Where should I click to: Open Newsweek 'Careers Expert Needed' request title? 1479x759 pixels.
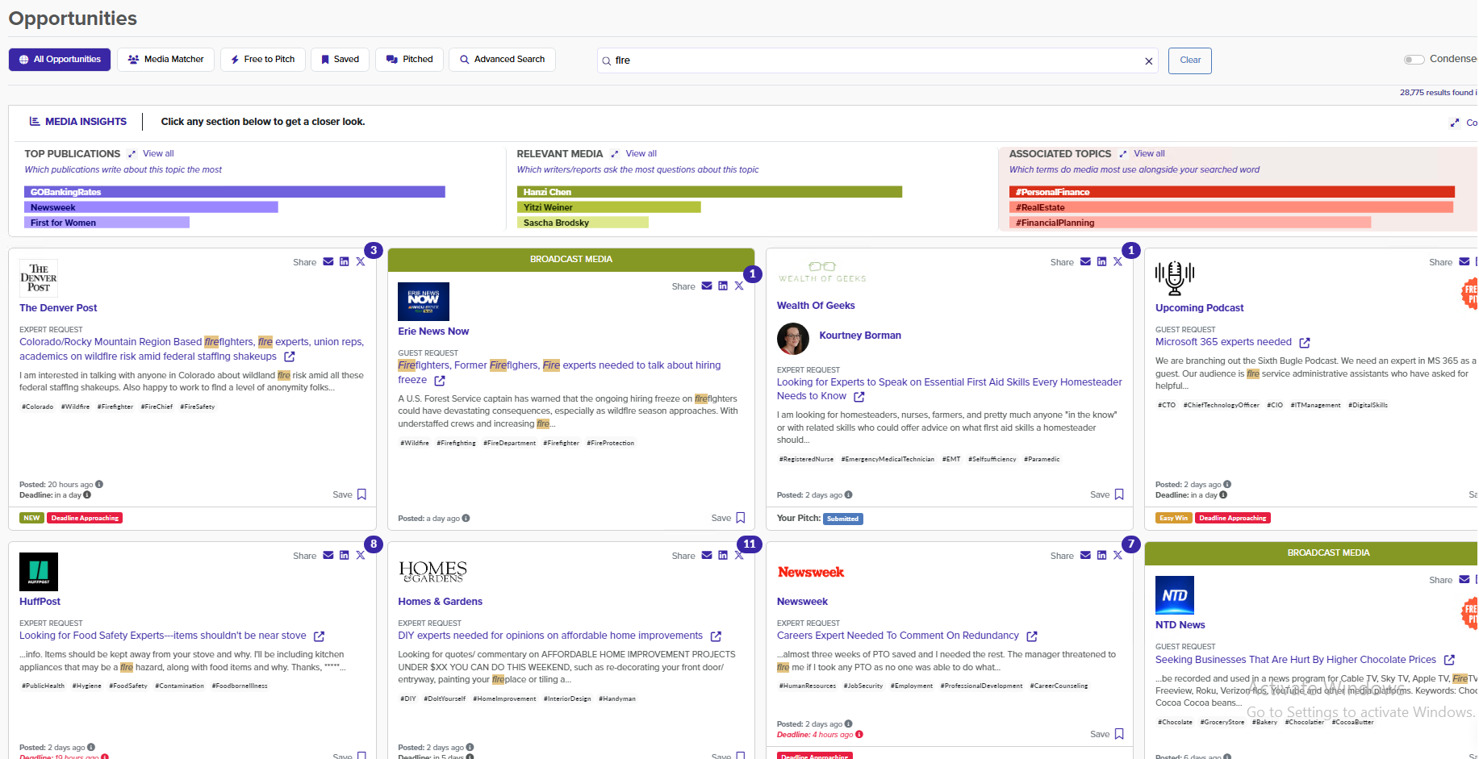click(x=898, y=636)
